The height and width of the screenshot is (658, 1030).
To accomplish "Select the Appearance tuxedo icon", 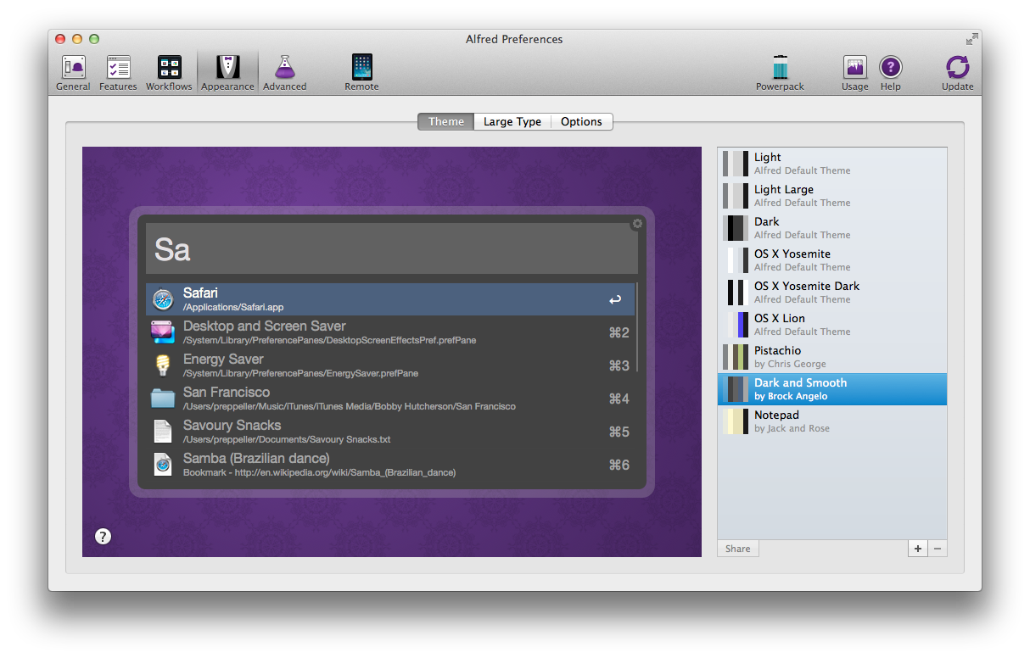I will click(227, 67).
